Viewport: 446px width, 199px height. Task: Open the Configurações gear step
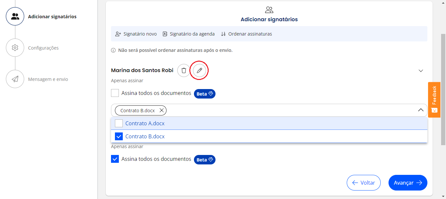15,48
